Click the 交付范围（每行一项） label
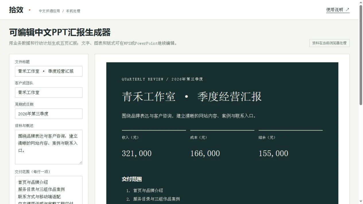This screenshot has width=363, height=204. click(33, 172)
